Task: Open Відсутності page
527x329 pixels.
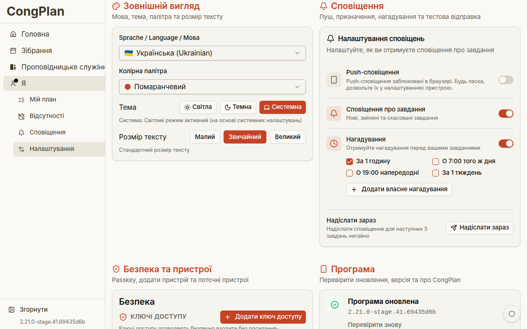Action: [x=59, y=116]
